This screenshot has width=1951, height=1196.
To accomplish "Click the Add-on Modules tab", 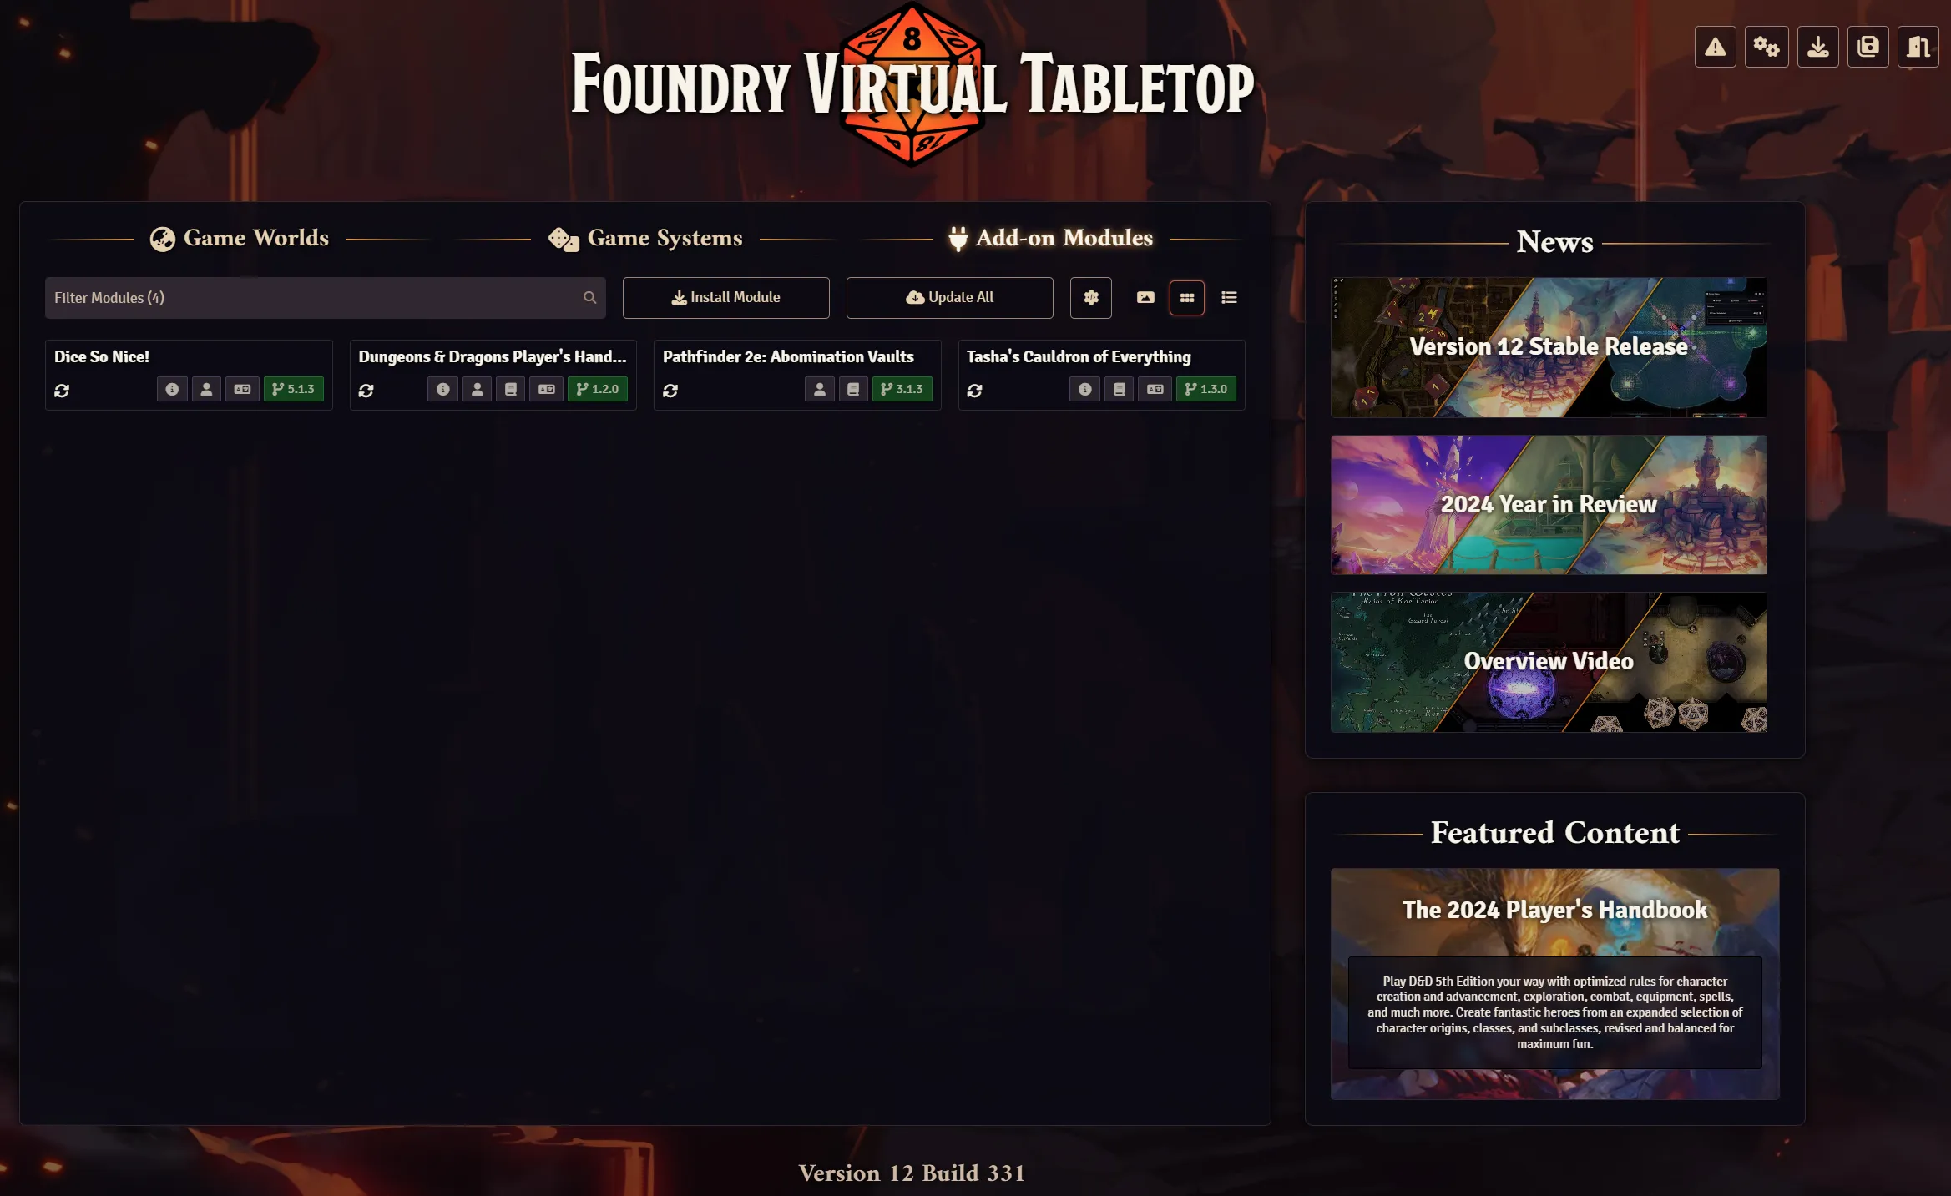I will coord(1048,239).
